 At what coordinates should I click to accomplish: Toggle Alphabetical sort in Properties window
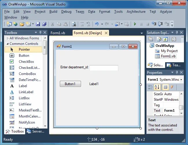click(157, 87)
